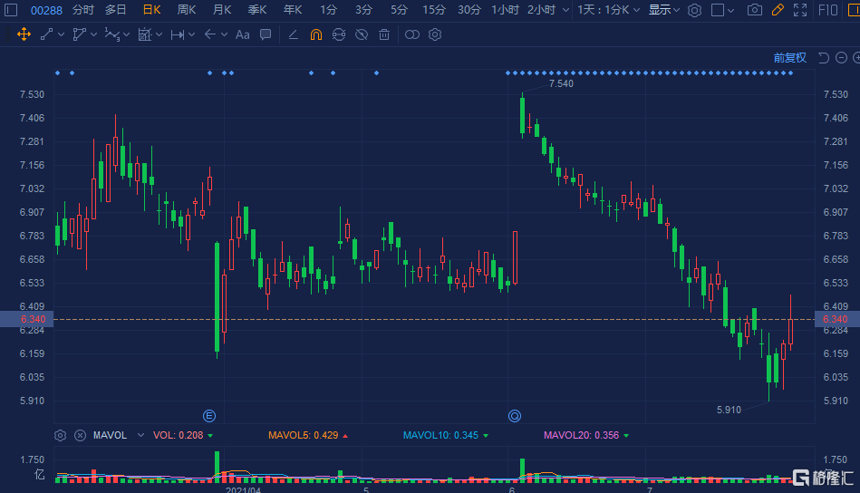
Task: Select the 15分 interval
Action: click(x=434, y=10)
